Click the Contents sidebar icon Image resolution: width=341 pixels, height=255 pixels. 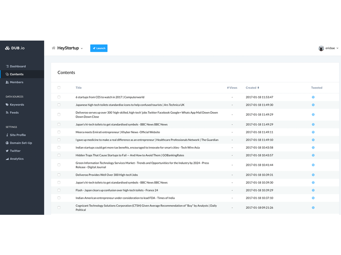click(x=7, y=74)
